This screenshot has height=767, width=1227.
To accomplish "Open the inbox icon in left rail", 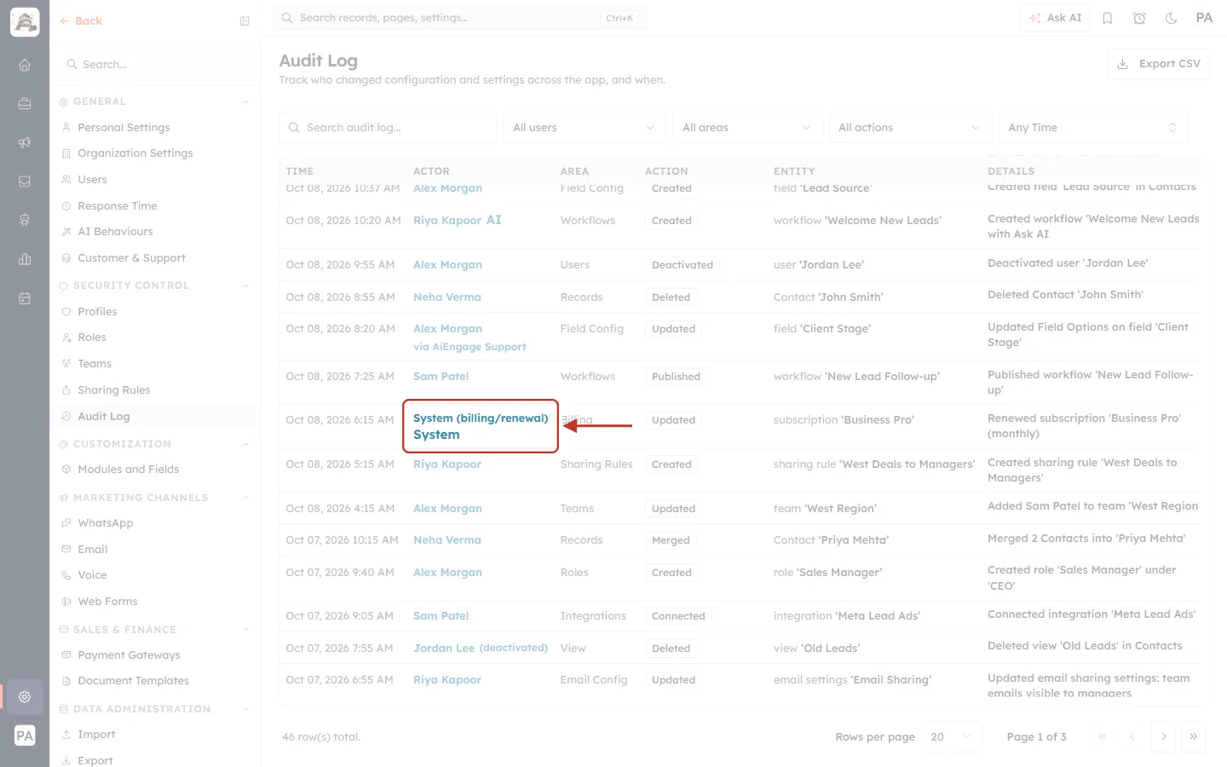I will coord(25,182).
